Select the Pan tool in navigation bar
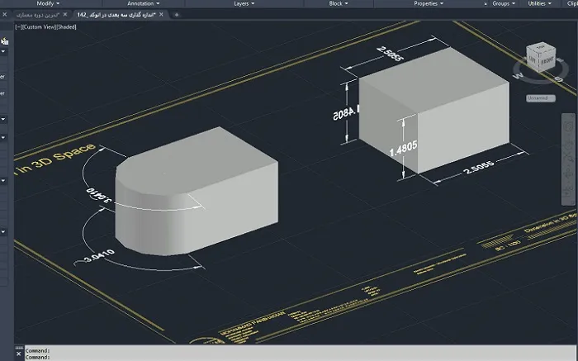578x361 pixels. pos(568,145)
